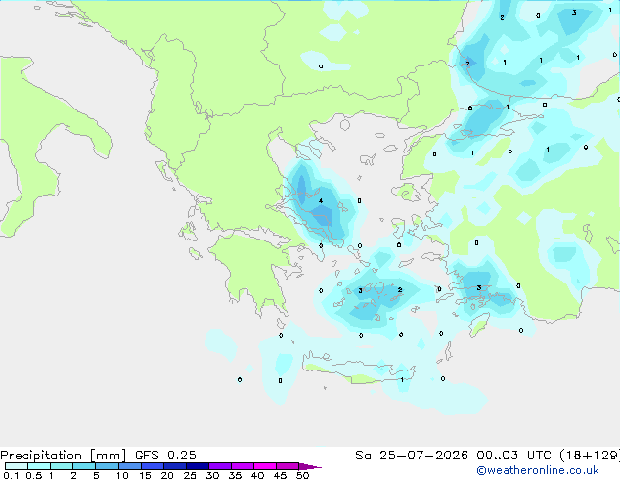Click the 10–15 mm legend color swatch
Viewport: 620px width, 479px height.
(x=129, y=466)
